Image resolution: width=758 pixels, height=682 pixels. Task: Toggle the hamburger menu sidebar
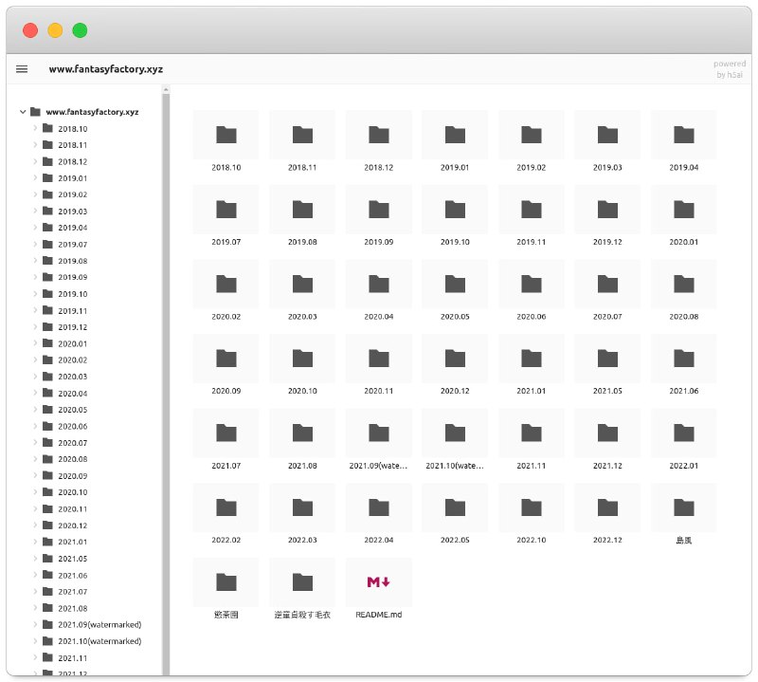tap(22, 69)
